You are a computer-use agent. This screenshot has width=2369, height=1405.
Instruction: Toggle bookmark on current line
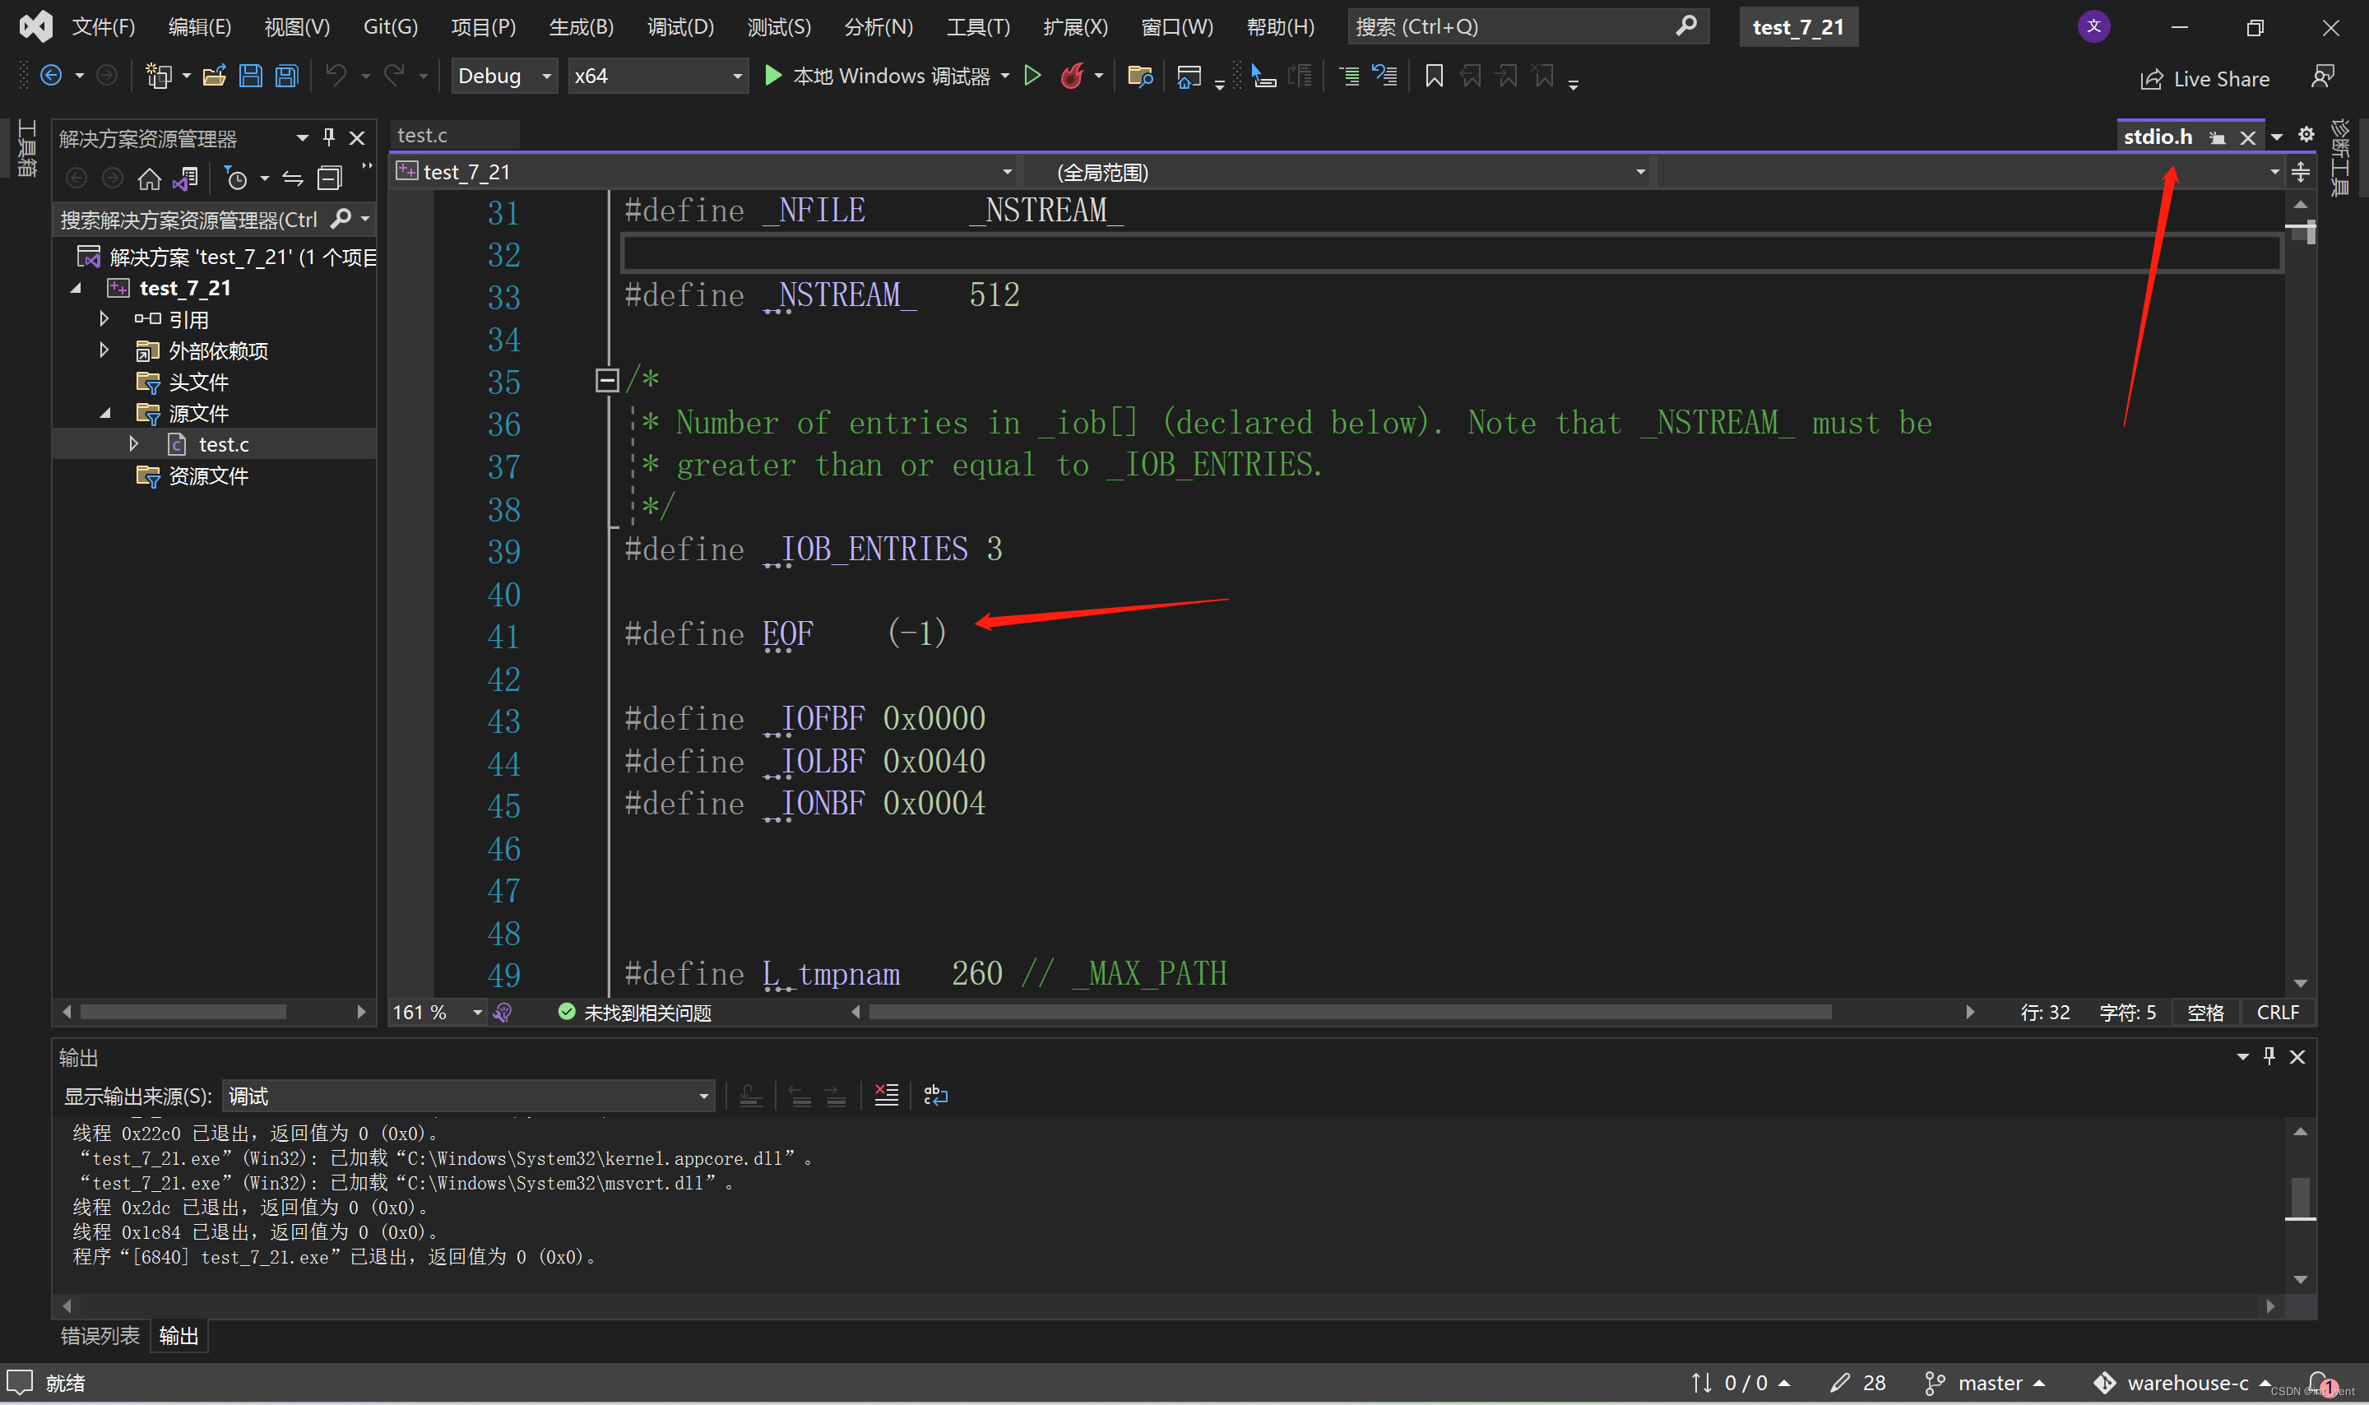[x=1434, y=76]
